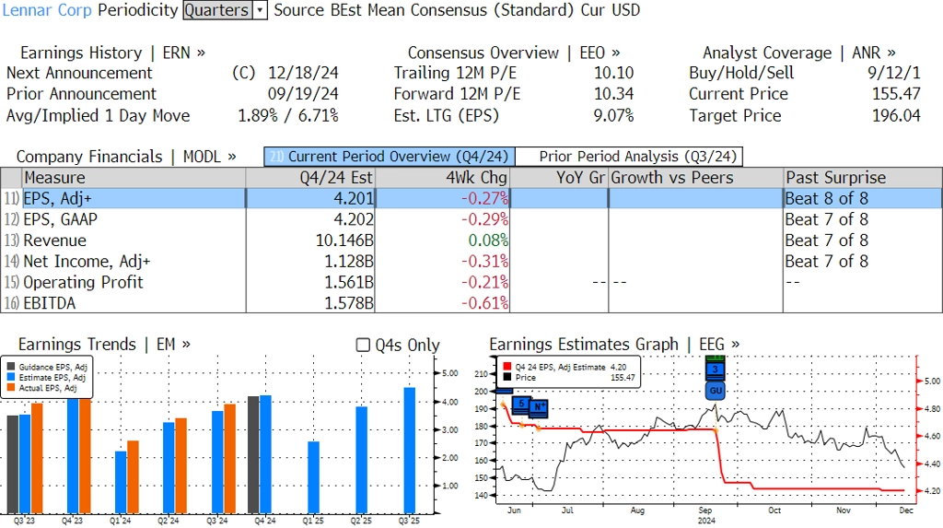Click the Q4'24 gray guidance bar
The height and width of the screenshot is (528, 943).
coord(253,454)
